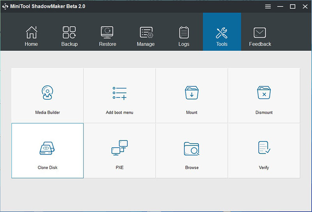Open the PXE network boot icon
The height and width of the screenshot is (212, 312).
pyautogui.click(x=119, y=148)
